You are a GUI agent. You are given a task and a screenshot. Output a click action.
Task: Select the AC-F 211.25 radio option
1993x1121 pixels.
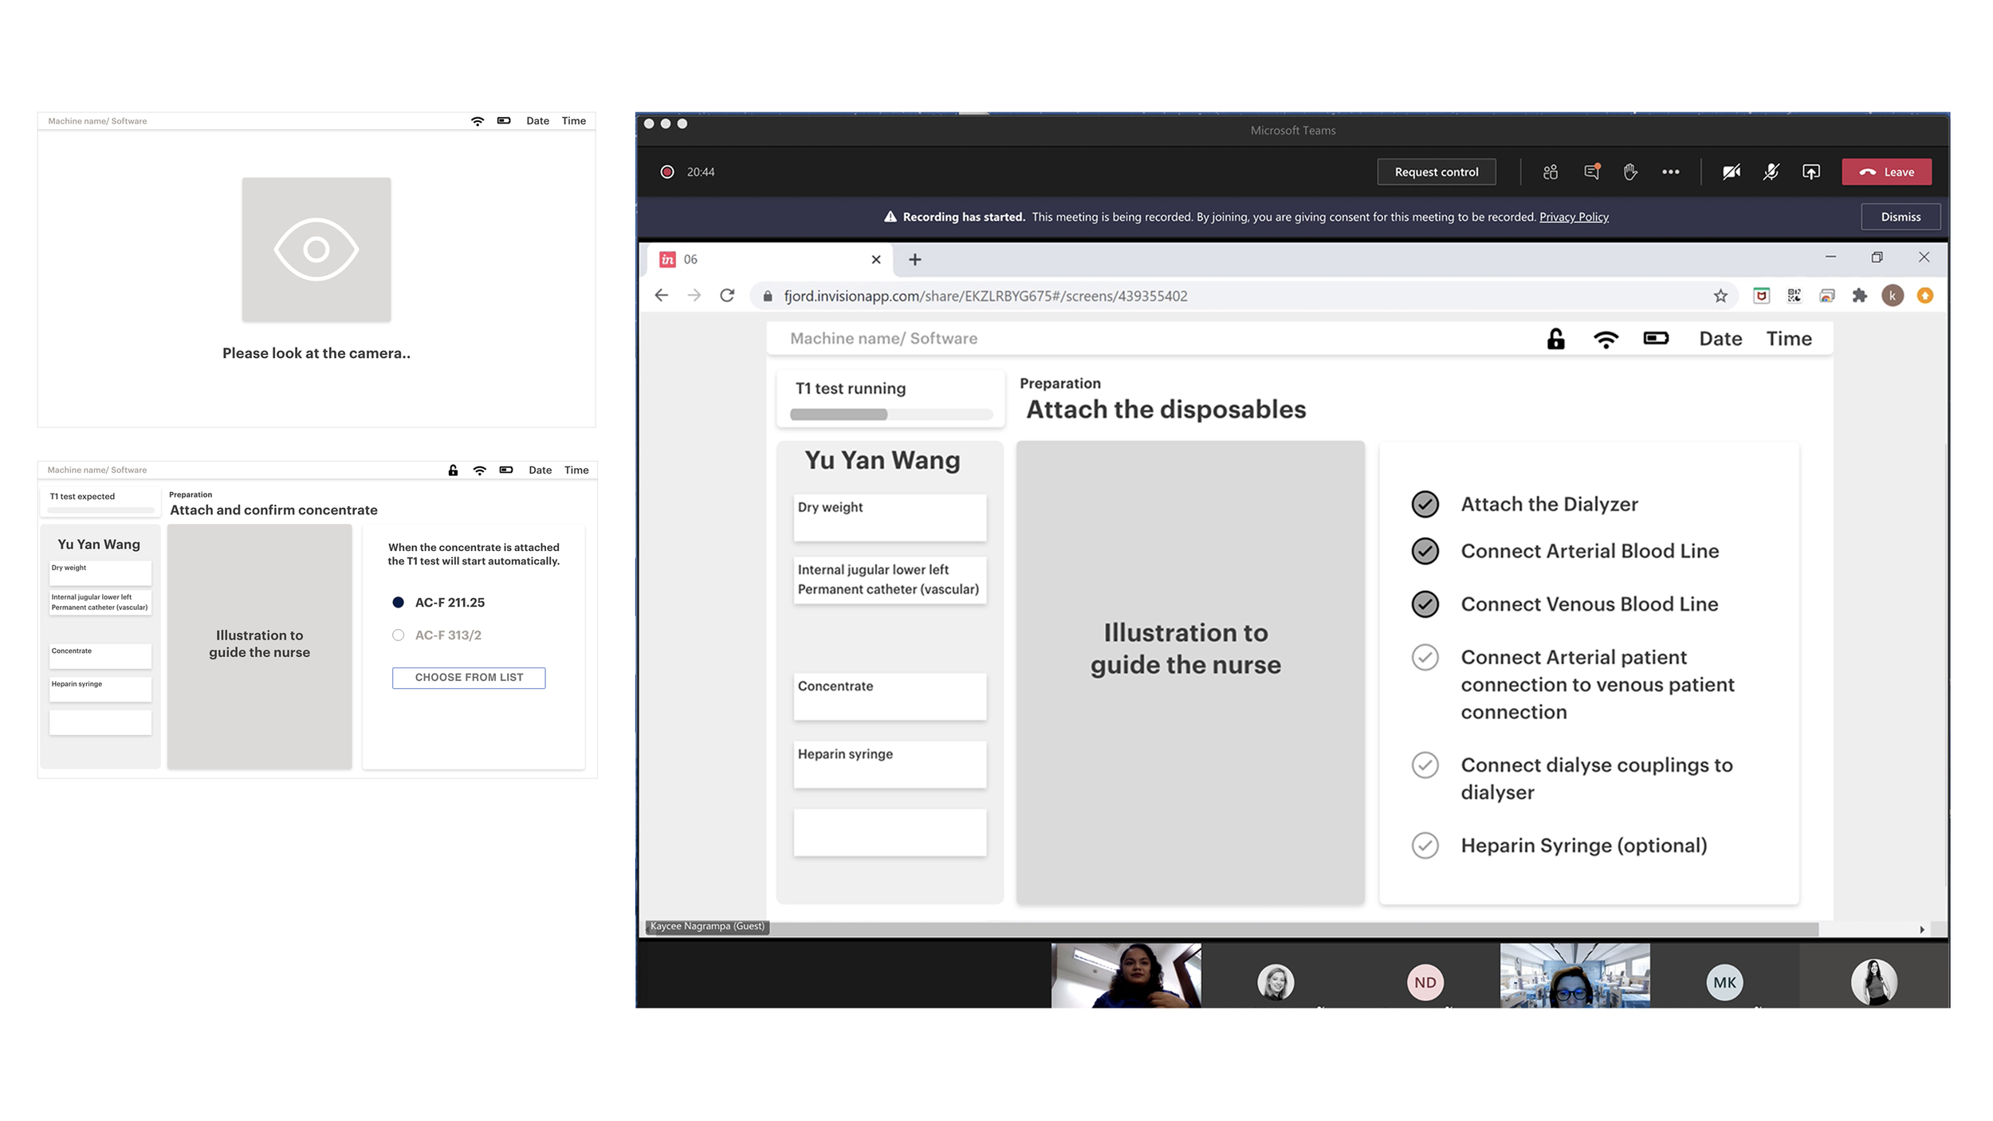398,603
